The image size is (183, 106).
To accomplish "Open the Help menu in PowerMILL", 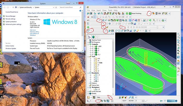I will [x=116, y=10].
